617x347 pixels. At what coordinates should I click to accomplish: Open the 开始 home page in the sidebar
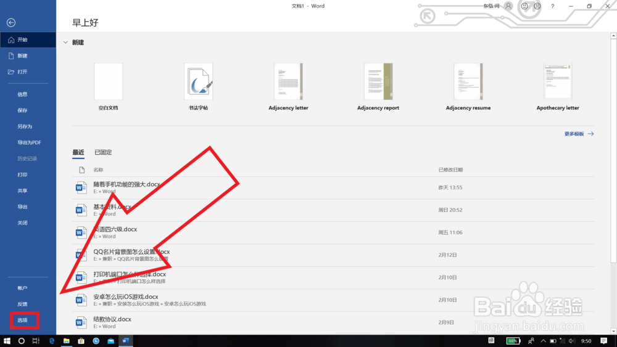pyautogui.click(x=28, y=39)
